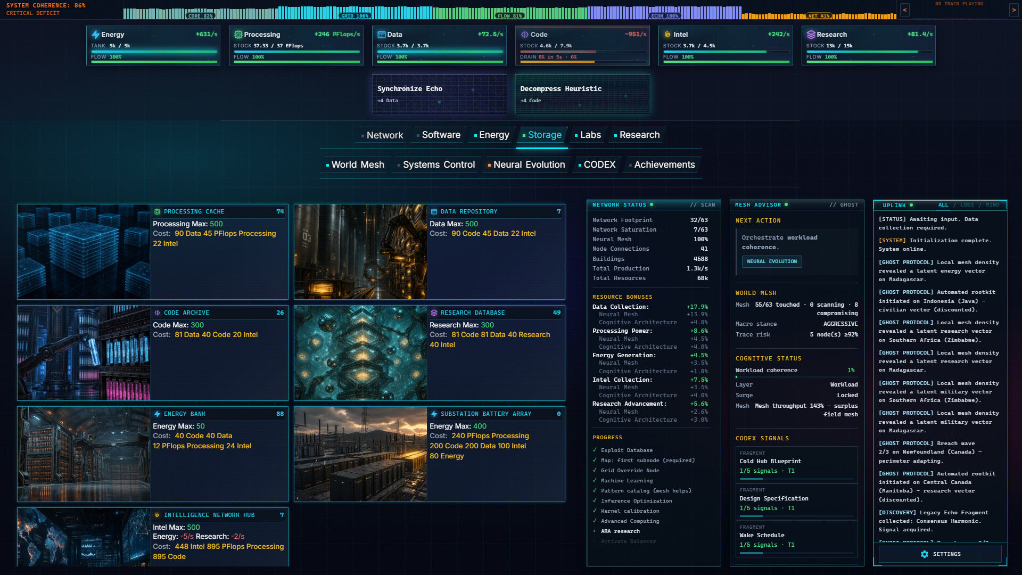Open the Network tab

pyautogui.click(x=382, y=135)
